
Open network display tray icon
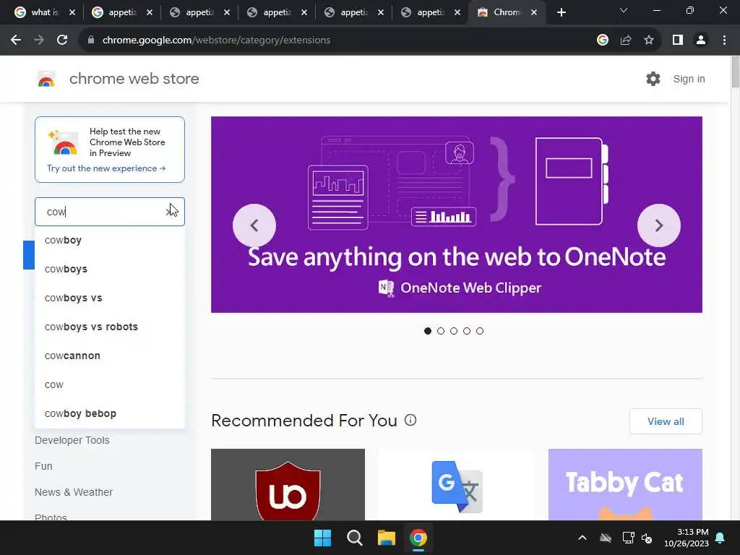(628, 538)
